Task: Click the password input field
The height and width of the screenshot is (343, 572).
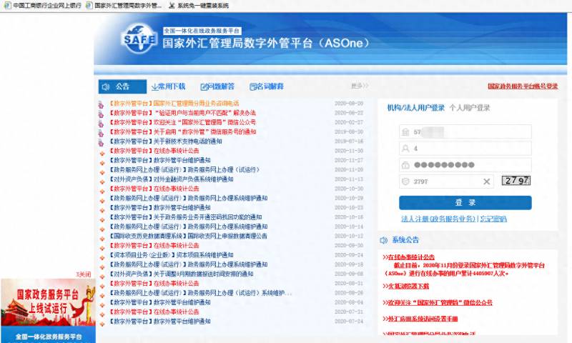Action: point(465,165)
